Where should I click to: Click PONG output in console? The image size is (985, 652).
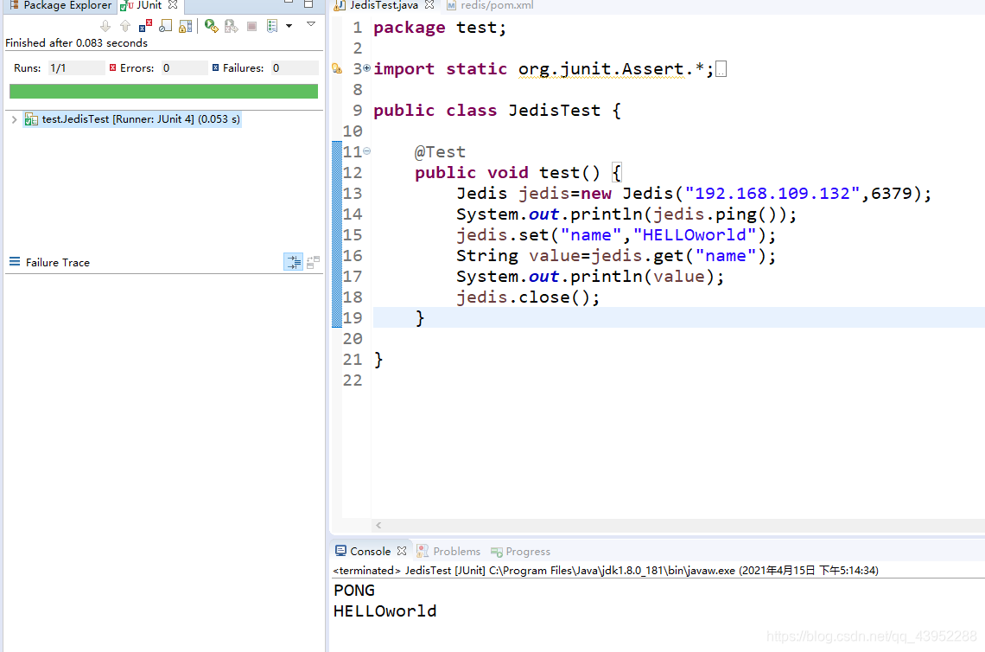coord(354,591)
